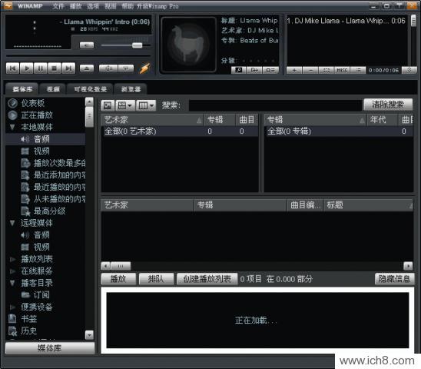Toggle the mute speaker button
The height and width of the screenshot is (369, 421).
point(87,45)
